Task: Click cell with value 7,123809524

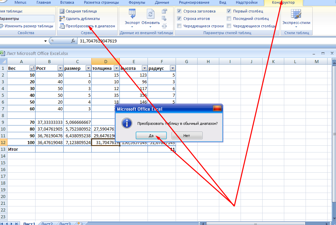Action: pos(77,142)
